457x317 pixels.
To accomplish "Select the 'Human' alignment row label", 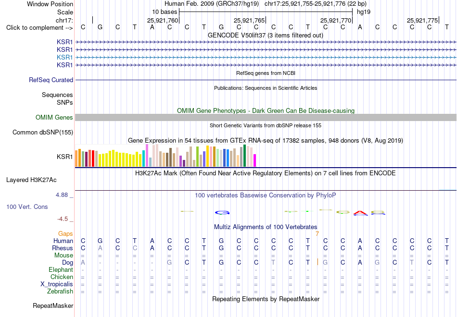I will pos(63,241).
